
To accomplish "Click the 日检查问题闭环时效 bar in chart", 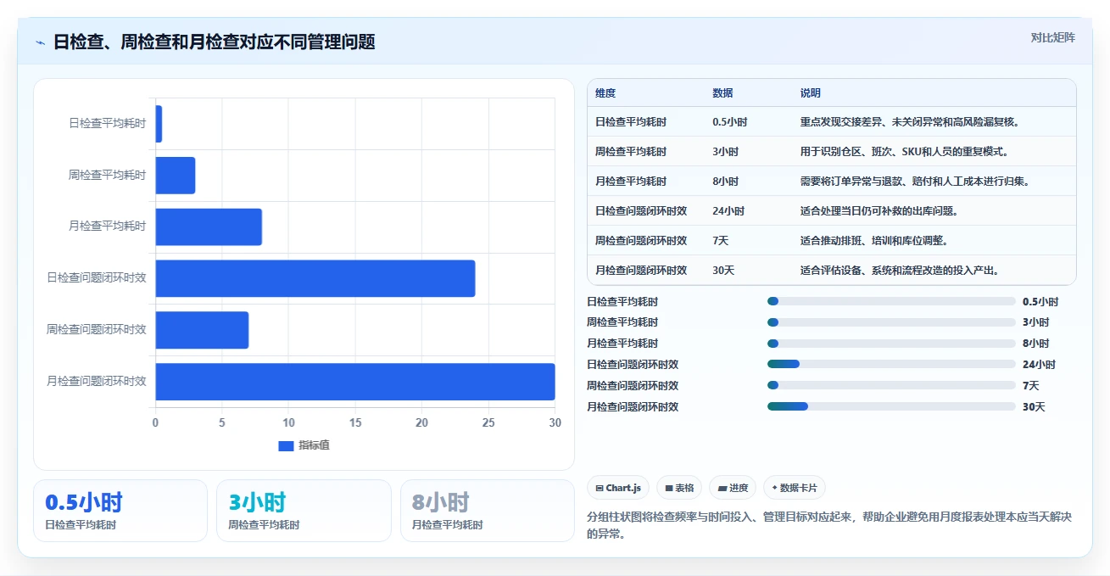I will [x=315, y=278].
